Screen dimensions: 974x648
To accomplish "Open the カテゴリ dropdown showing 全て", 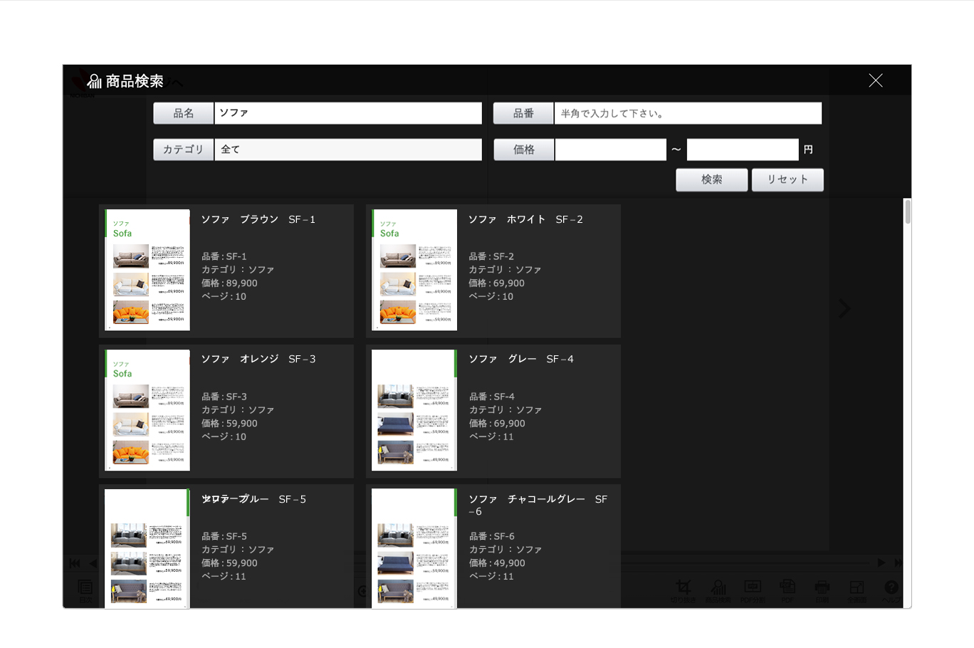I will click(x=347, y=150).
